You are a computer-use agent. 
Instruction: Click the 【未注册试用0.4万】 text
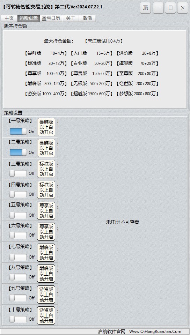coord(104,41)
